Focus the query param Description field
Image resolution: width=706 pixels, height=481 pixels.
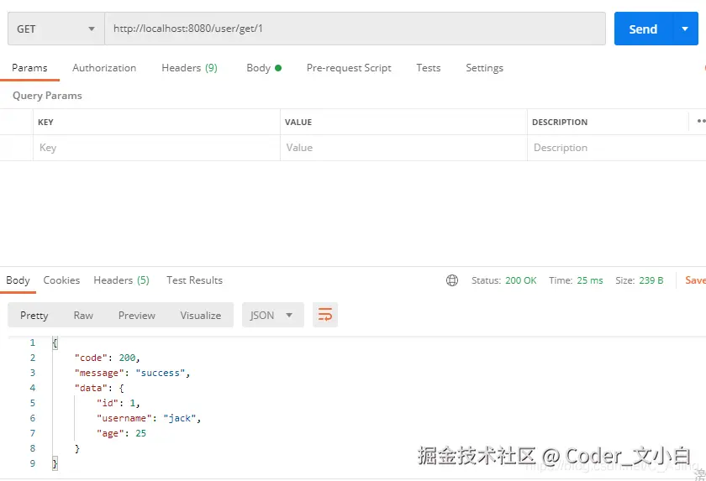616,148
